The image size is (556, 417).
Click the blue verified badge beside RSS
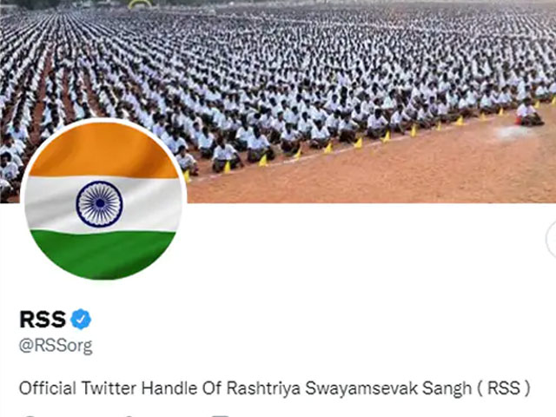pyautogui.click(x=81, y=319)
